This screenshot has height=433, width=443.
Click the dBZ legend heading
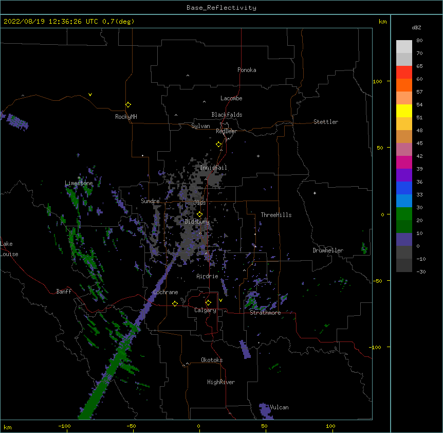click(x=416, y=27)
